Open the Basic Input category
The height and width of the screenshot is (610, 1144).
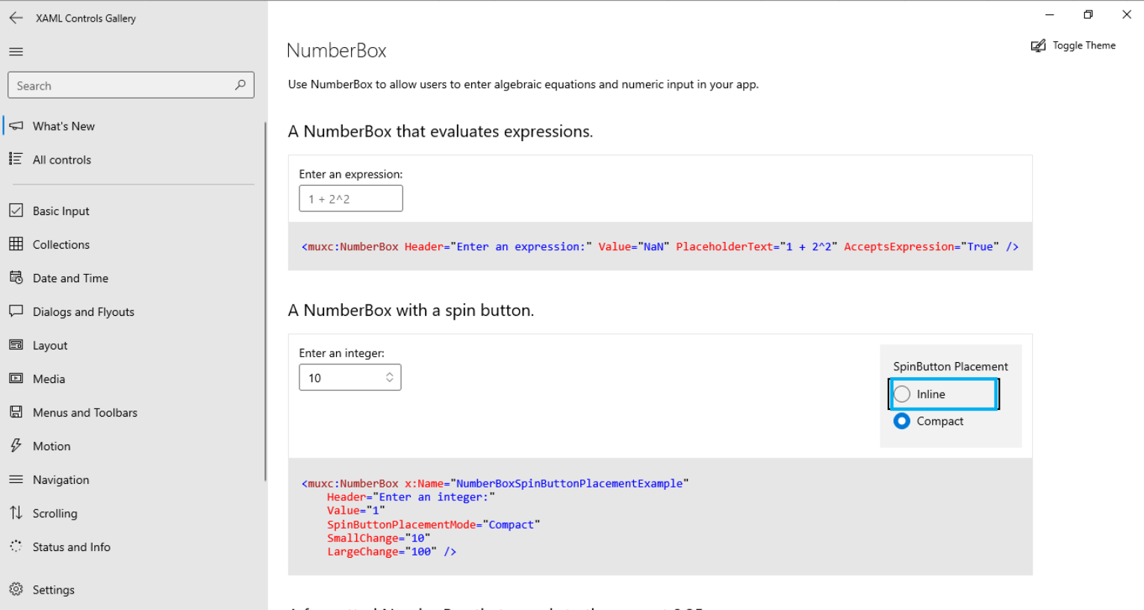pos(134,211)
